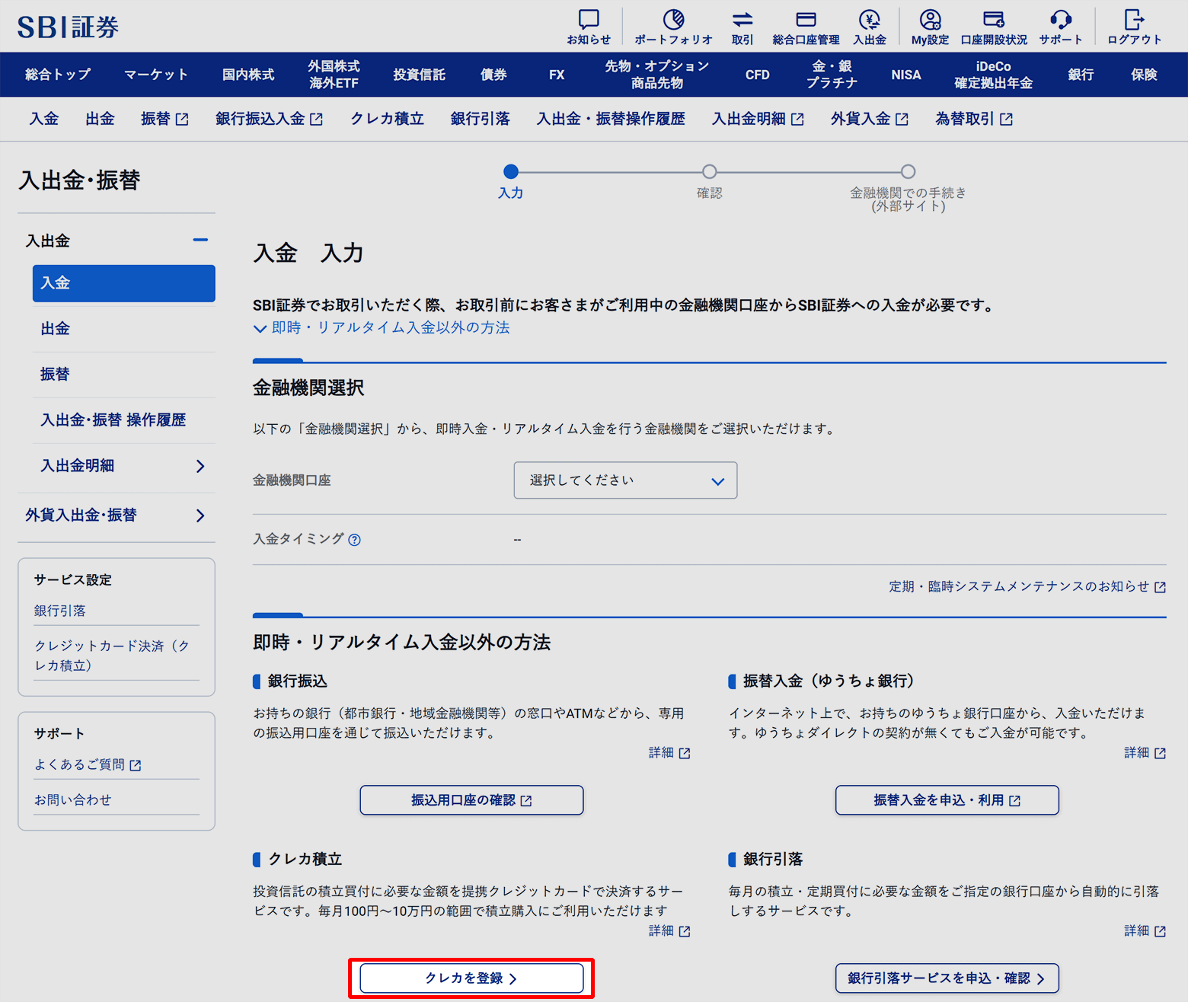1188x1002 pixels.
Task: Open 総合トップ menu item
Action: (x=58, y=75)
